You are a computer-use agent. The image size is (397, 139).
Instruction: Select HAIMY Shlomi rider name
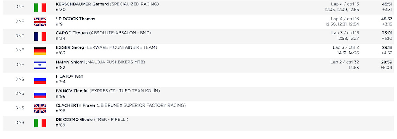click(70, 62)
